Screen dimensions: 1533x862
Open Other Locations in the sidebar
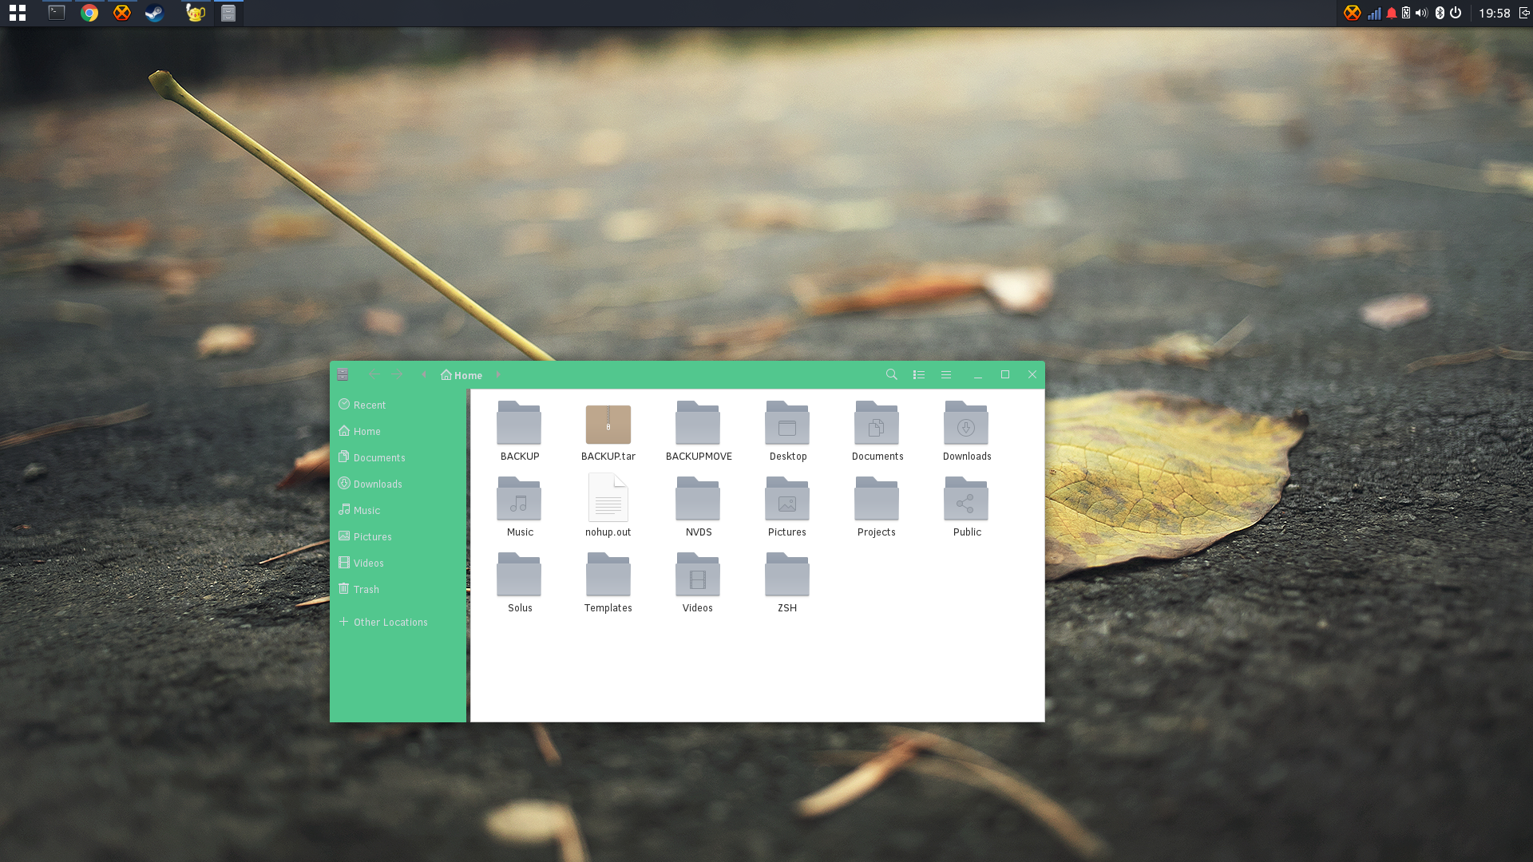pyautogui.click(x=398, y=622)
